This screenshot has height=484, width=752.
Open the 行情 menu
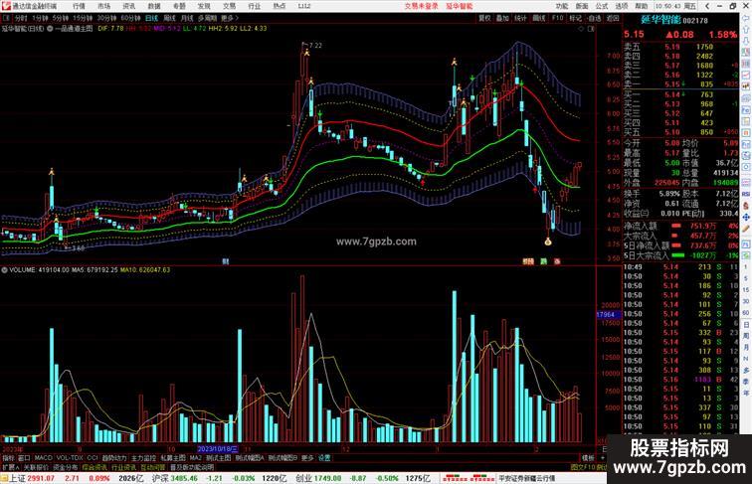coord(79,6)
